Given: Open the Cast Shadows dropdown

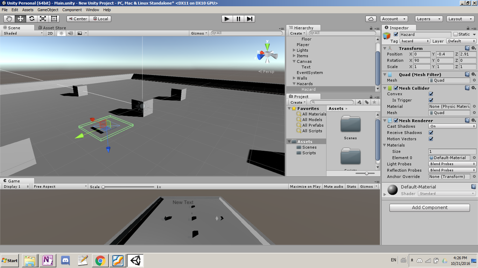Looking at the screenshot, I should pyautogui.click(x=452, y=126).
